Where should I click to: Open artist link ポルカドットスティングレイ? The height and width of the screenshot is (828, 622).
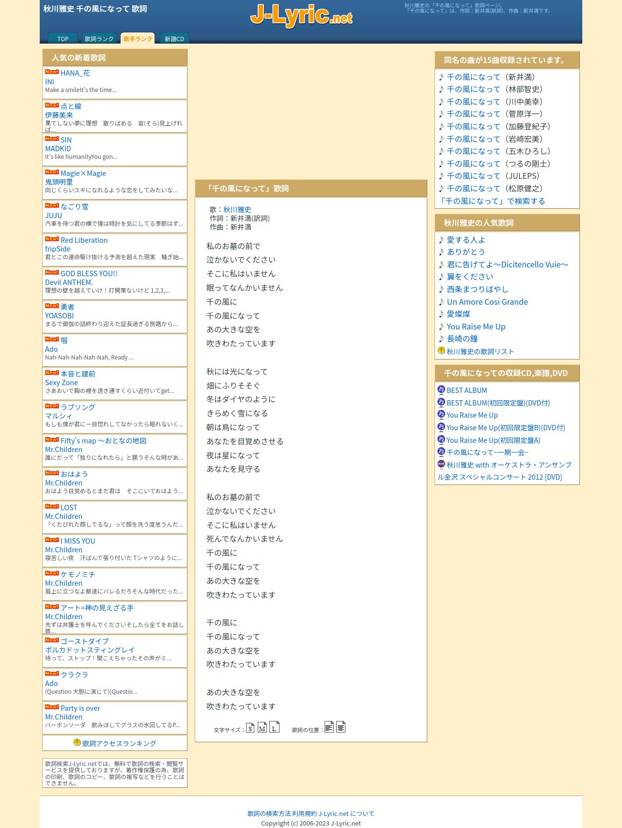[90, 650]
